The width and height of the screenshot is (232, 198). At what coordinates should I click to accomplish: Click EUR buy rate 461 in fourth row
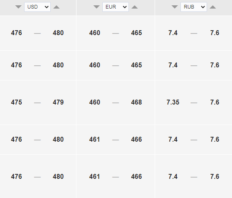[95, 139]
